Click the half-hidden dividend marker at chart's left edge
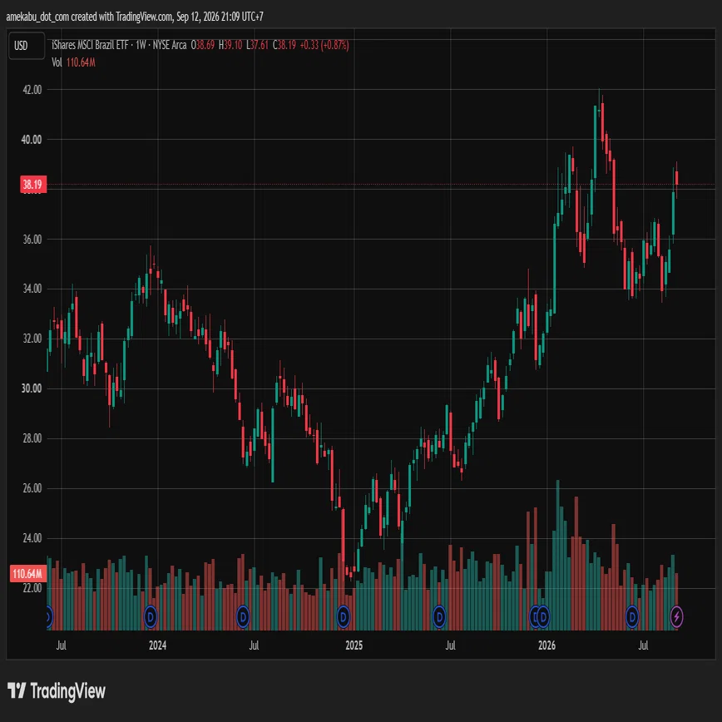This screenshot has height=722, width=722. coord(49,616)
